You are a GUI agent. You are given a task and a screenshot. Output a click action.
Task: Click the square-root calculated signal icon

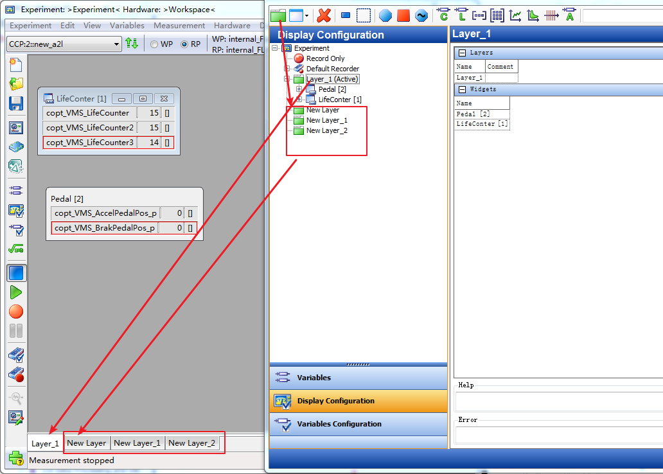[15, 249]
